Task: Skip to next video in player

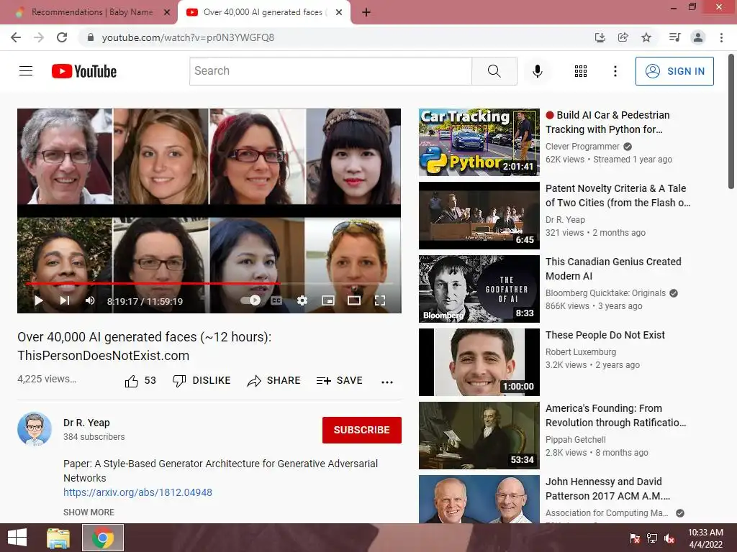Action: [x=65, y=300]
